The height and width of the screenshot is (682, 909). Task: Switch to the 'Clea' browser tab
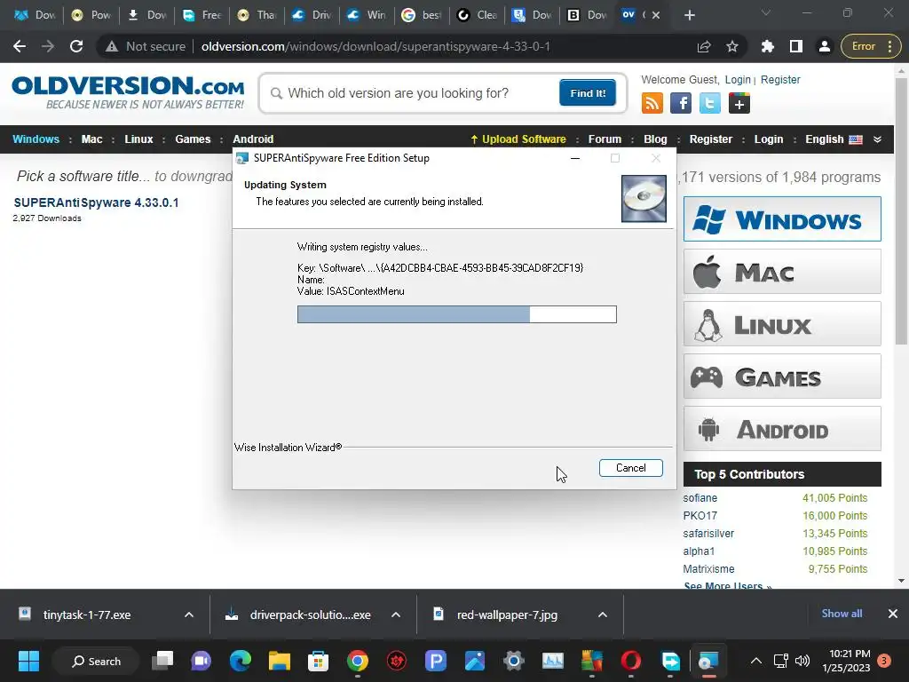478,15
